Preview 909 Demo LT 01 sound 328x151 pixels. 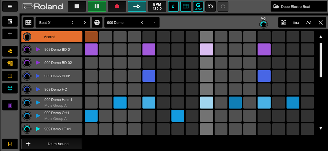tap(38, 129)
